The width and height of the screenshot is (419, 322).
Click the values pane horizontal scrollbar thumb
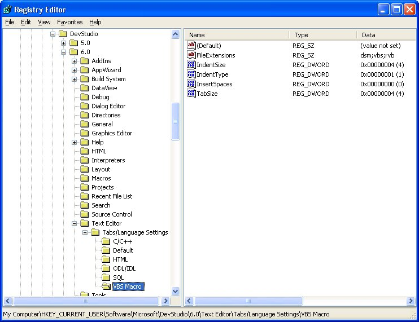click(248, 301)
